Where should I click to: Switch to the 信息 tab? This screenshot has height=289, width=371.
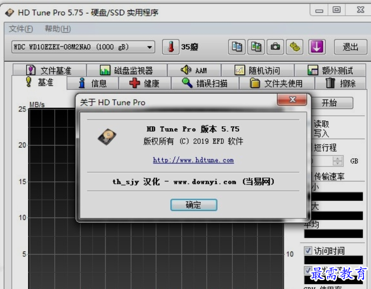(93, 83)
